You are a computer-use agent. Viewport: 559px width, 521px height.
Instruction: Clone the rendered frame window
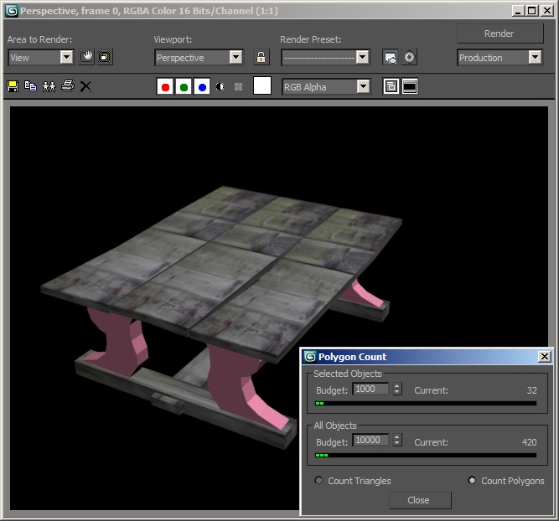click(x=49, y=86)
